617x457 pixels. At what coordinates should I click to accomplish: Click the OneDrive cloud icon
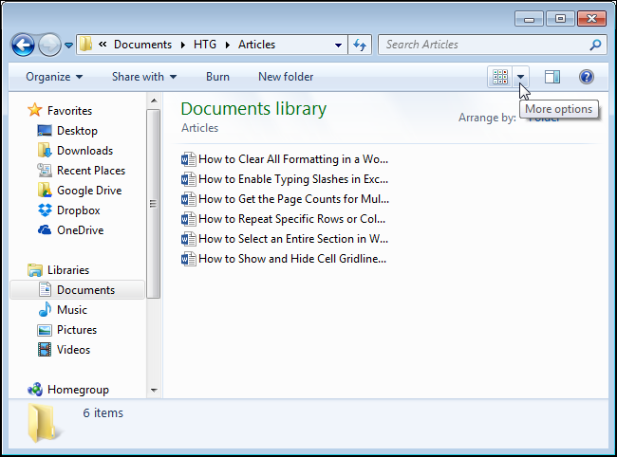point(45,229)
